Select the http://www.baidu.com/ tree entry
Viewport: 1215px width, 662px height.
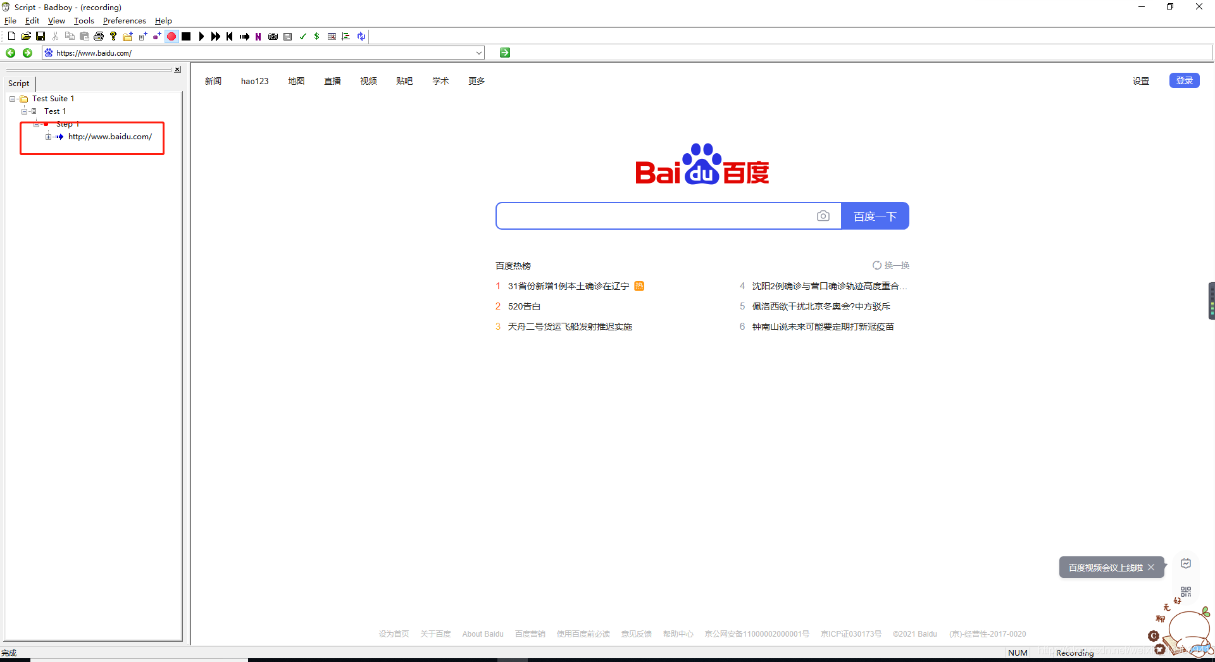point(110,137)
